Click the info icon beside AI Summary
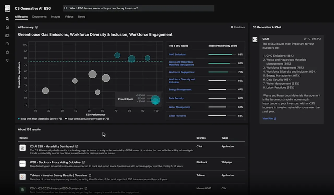The height and width of the screenshot is (195, 334). click(37, 27)
